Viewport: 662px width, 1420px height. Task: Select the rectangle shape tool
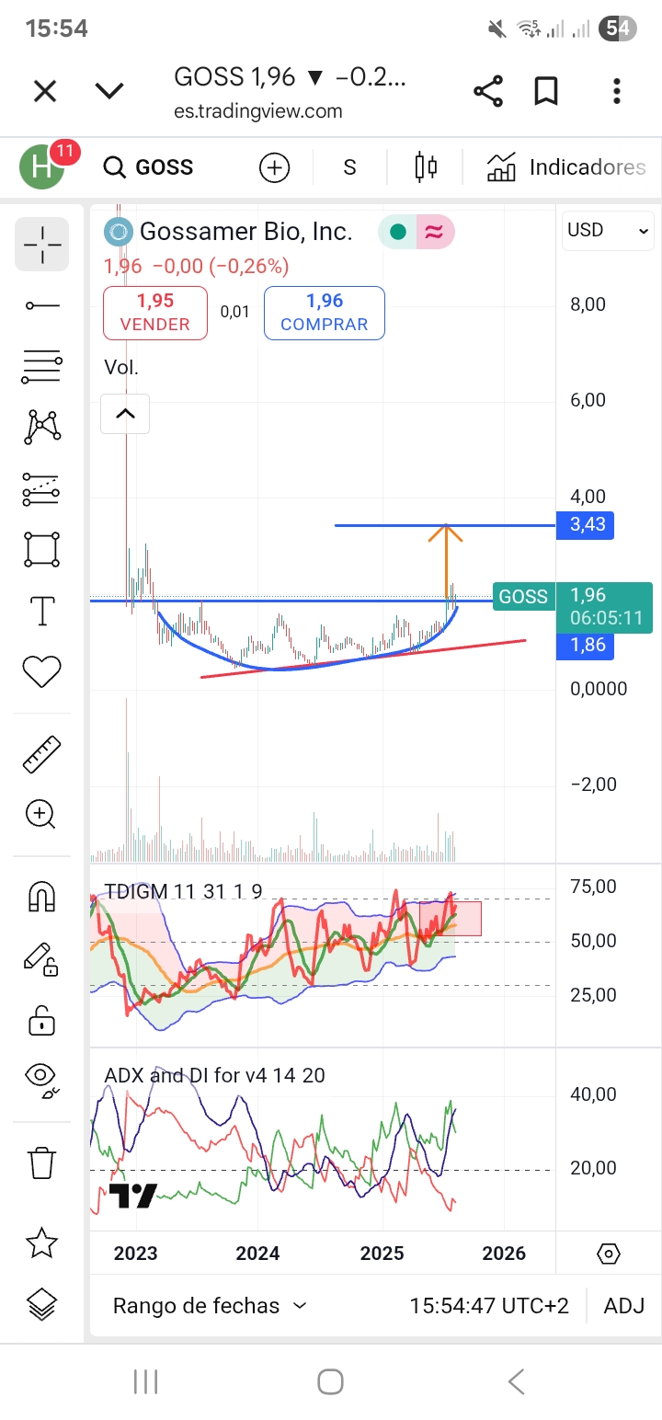[x=41, y=549]
